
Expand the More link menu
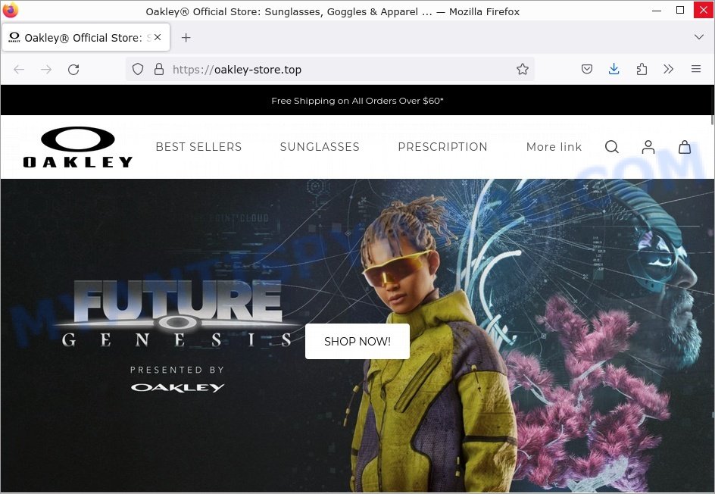(x=554, y=147)
